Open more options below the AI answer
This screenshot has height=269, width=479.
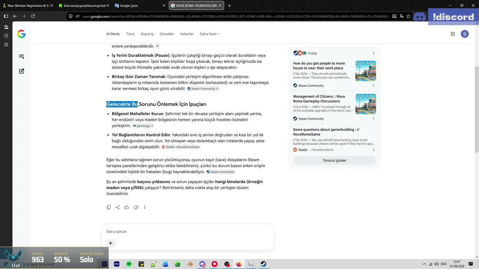click(x=145, y=207)
